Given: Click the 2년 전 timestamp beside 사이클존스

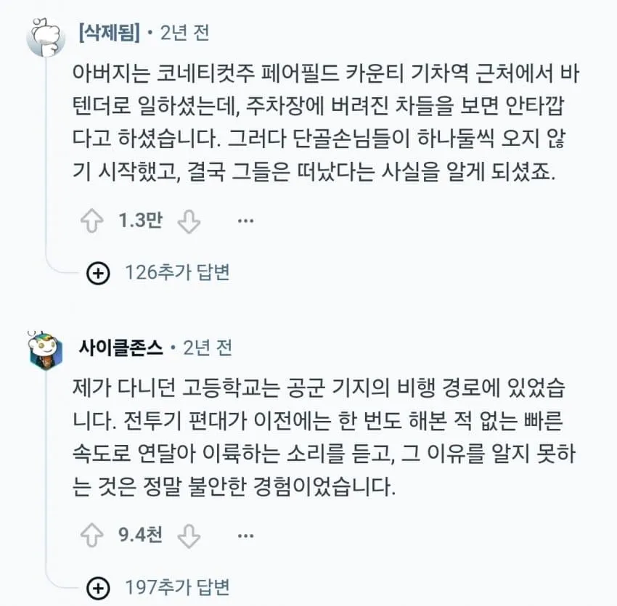Looking at the screenshot, I should tap(208, 348).
